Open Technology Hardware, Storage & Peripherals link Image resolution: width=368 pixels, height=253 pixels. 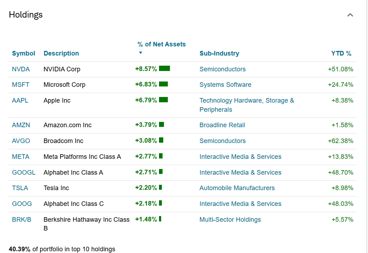[x=246, y=100]
